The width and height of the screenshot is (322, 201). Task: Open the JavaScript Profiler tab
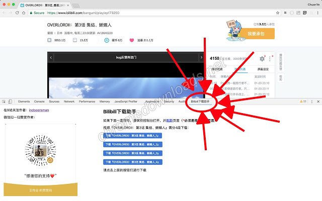126,102
